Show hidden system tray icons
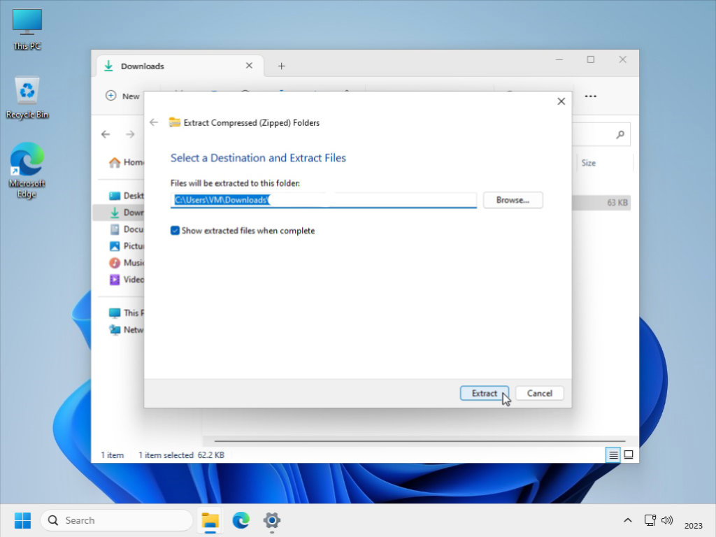716x537 pixels. (x=627, y=520)
